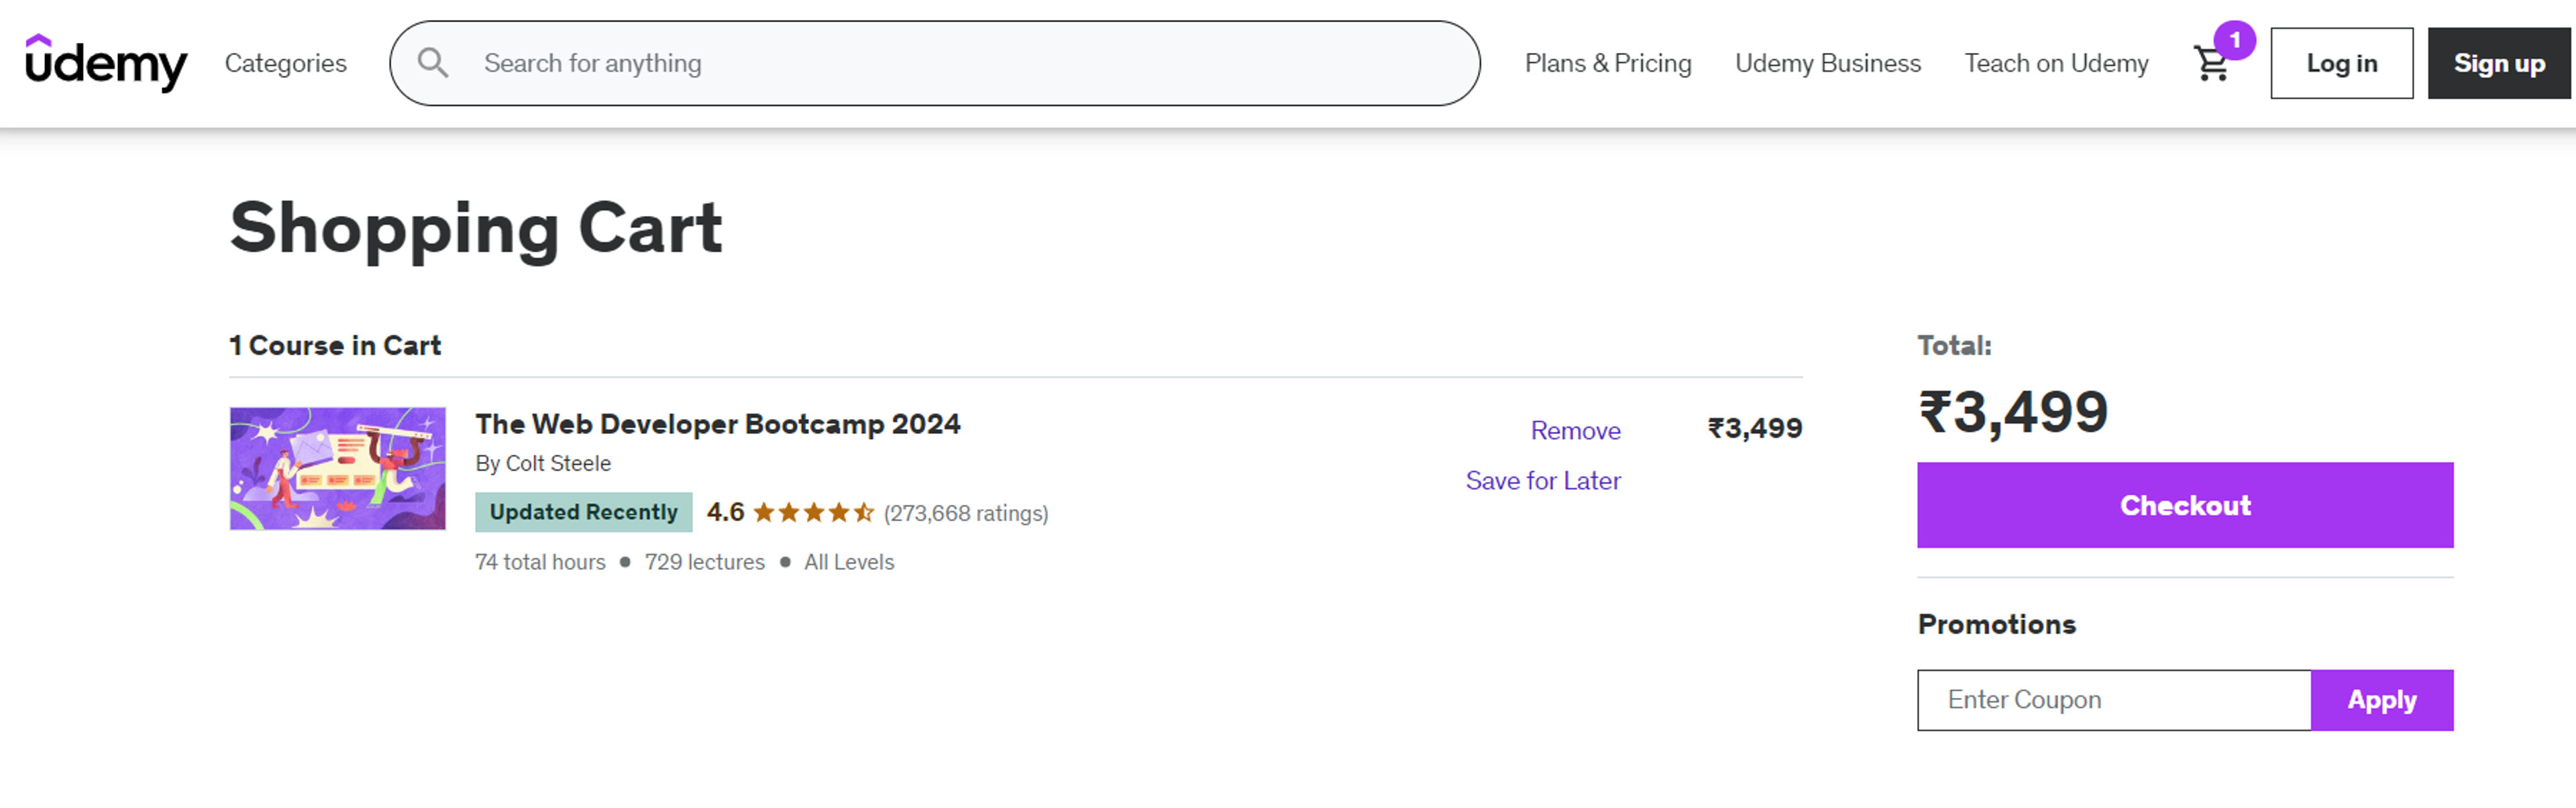Remove the course from cart
This screenshot has width=2576, height=808.
[1575, 431]
